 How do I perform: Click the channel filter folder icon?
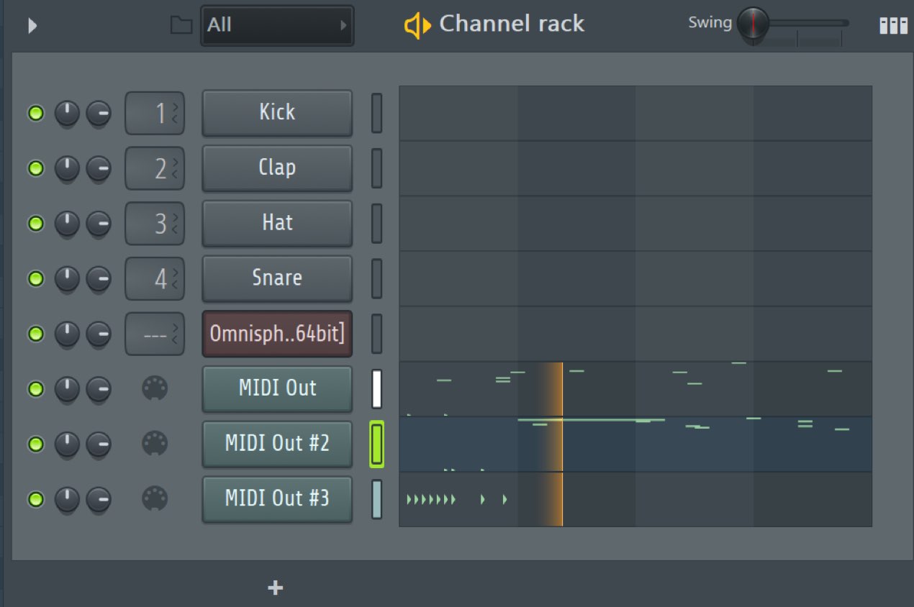(x=181, y=25)
